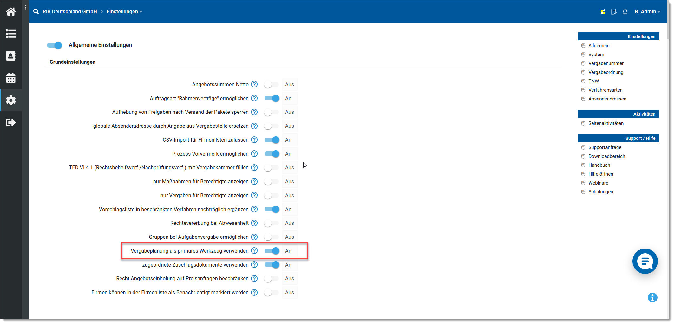Show help for Vergabeplanung als primäres Werkzeug
The width and height of the screenshot is (674, 324).
point(254,251)
